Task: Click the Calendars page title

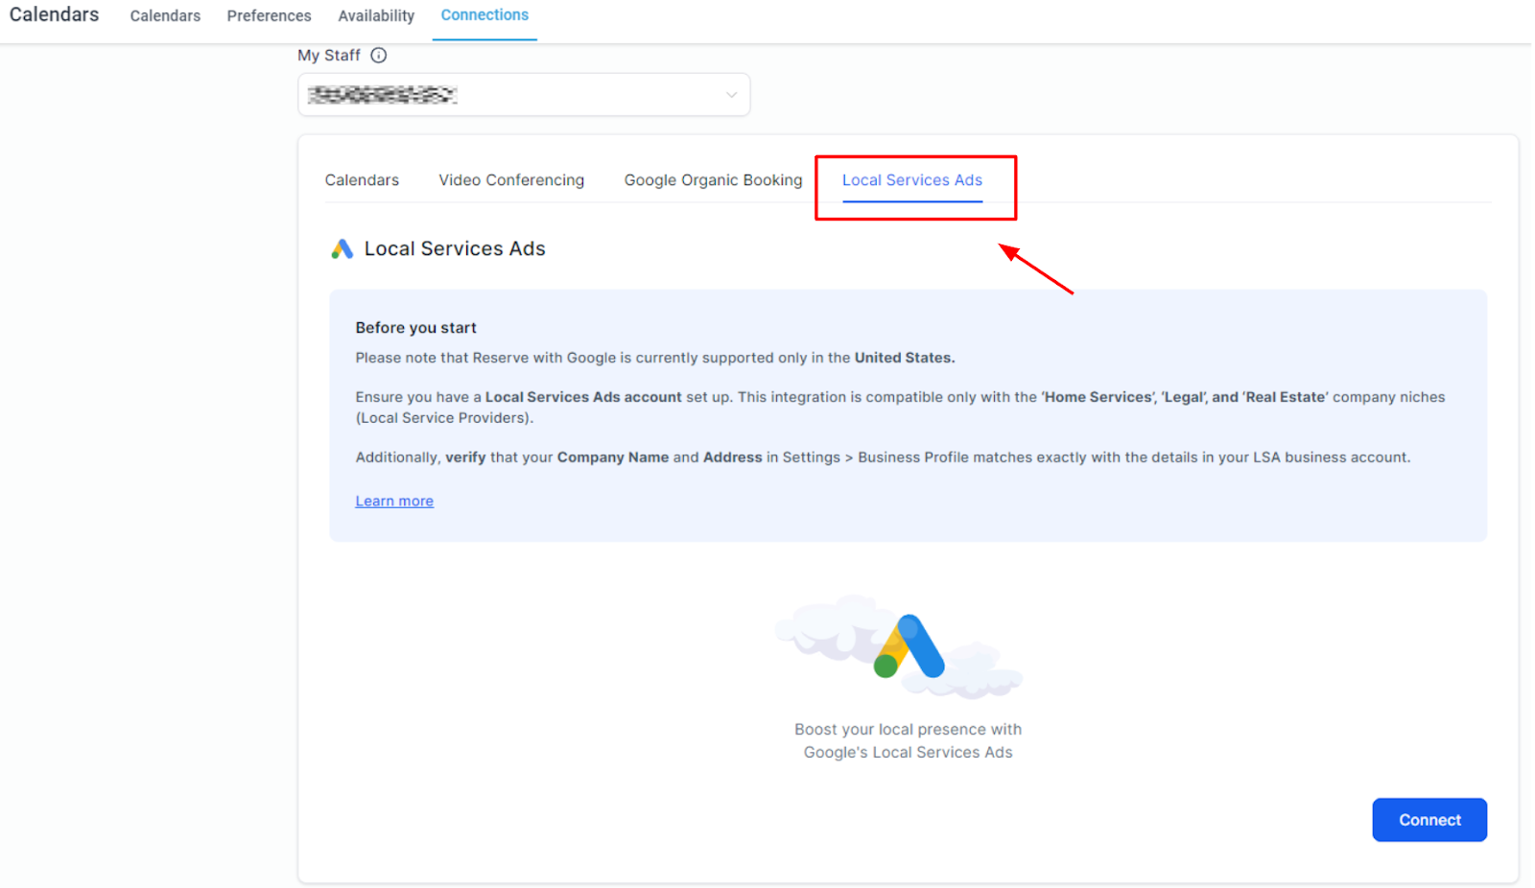Action: 54,14
